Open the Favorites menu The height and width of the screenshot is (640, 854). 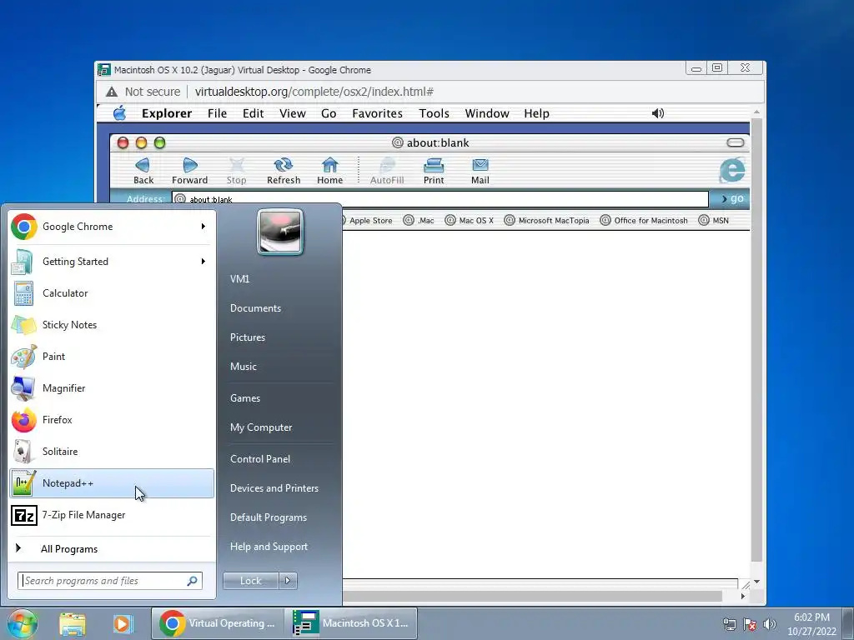(377, 113)
